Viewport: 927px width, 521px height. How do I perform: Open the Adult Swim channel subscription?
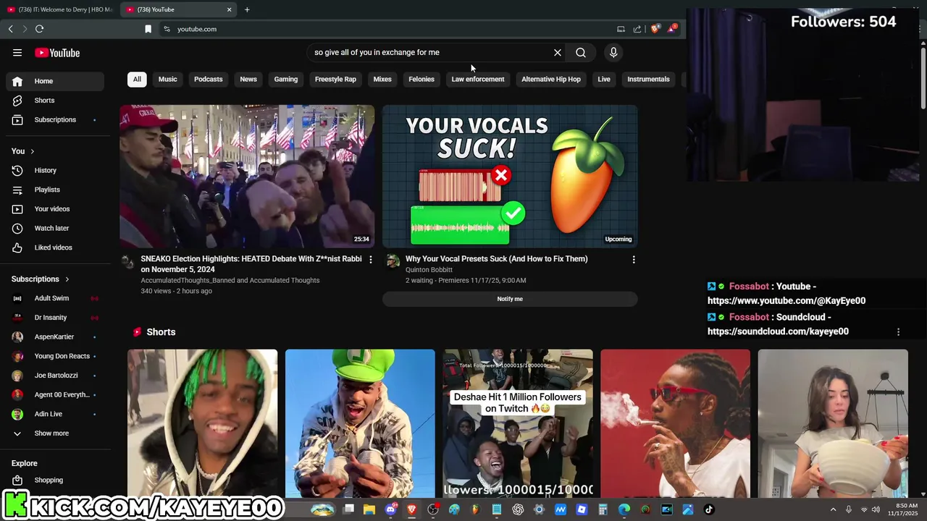(x=55, y=298)
